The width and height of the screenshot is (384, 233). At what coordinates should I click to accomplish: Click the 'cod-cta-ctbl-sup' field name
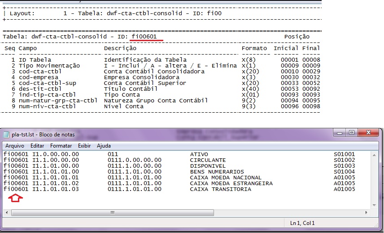click(x=47, y=83)
